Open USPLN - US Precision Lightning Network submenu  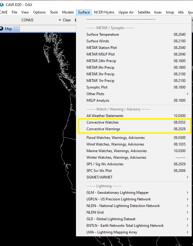[x=119, y=199]
